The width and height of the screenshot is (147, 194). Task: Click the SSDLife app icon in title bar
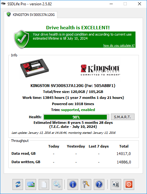[3, 4]
